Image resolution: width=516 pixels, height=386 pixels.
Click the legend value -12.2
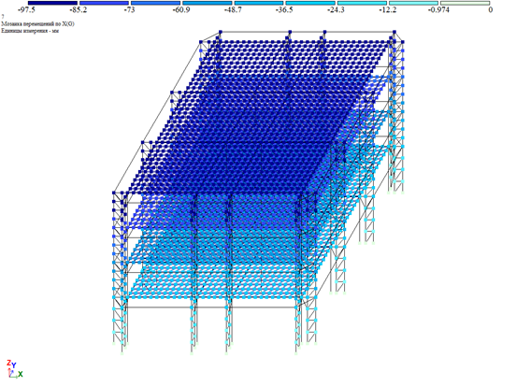click(388, 10)
